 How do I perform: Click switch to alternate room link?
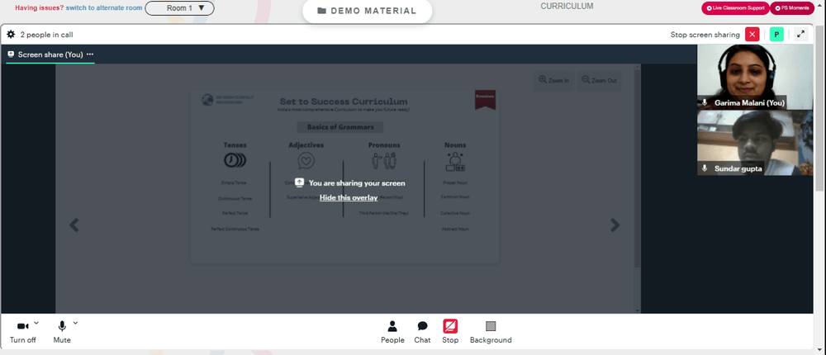click(x=104, y=8)
